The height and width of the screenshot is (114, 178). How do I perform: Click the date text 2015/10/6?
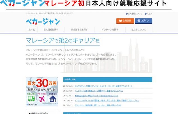(x=68, y=86)
